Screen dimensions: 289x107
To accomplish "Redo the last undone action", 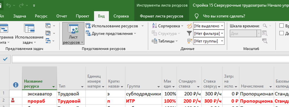I will point(22,5).
